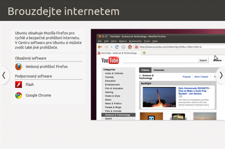Click the Popular sort link

pyautogui.click(x=187, y=77)
